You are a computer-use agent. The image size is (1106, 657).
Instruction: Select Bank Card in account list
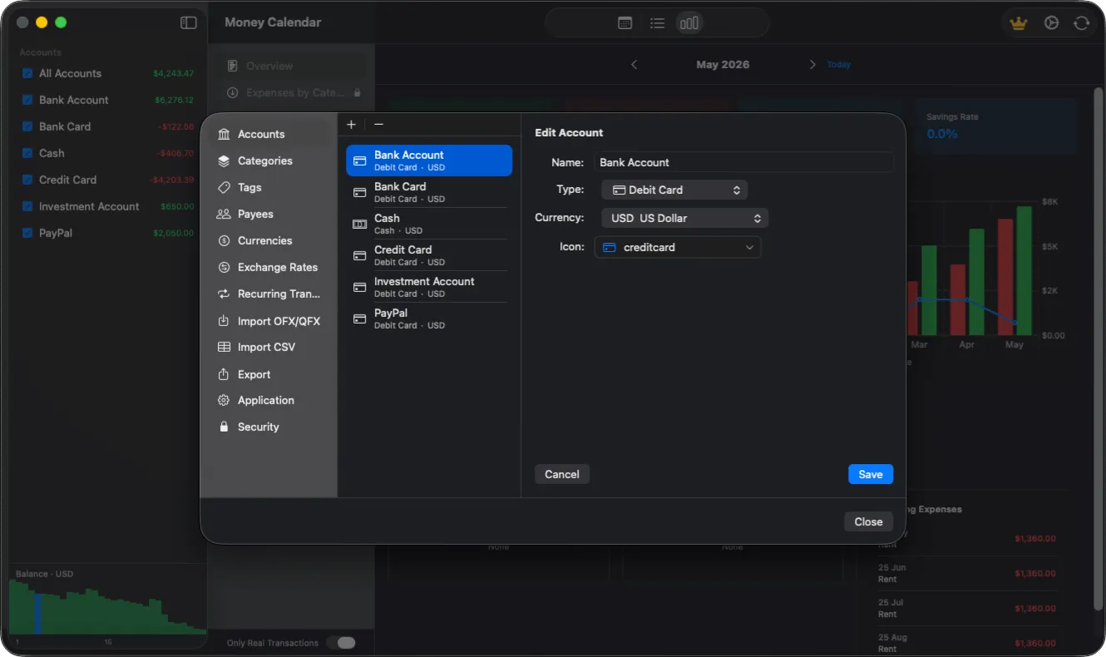coord(429,192)
